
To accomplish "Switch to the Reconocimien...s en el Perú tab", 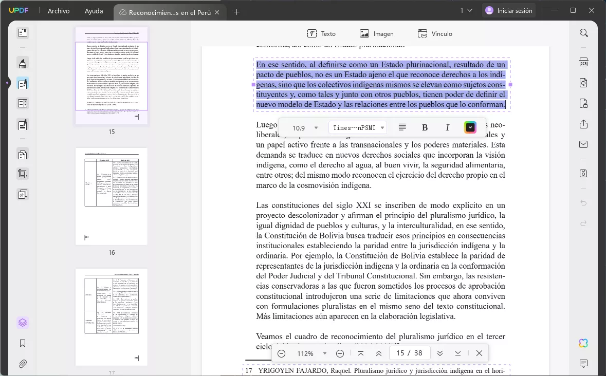I will [x=170, y=12].
